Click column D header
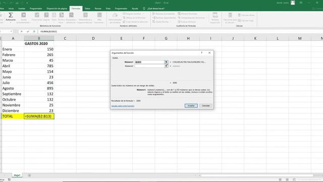The width and height of the screenshot is (323, 182). point(93,38)
